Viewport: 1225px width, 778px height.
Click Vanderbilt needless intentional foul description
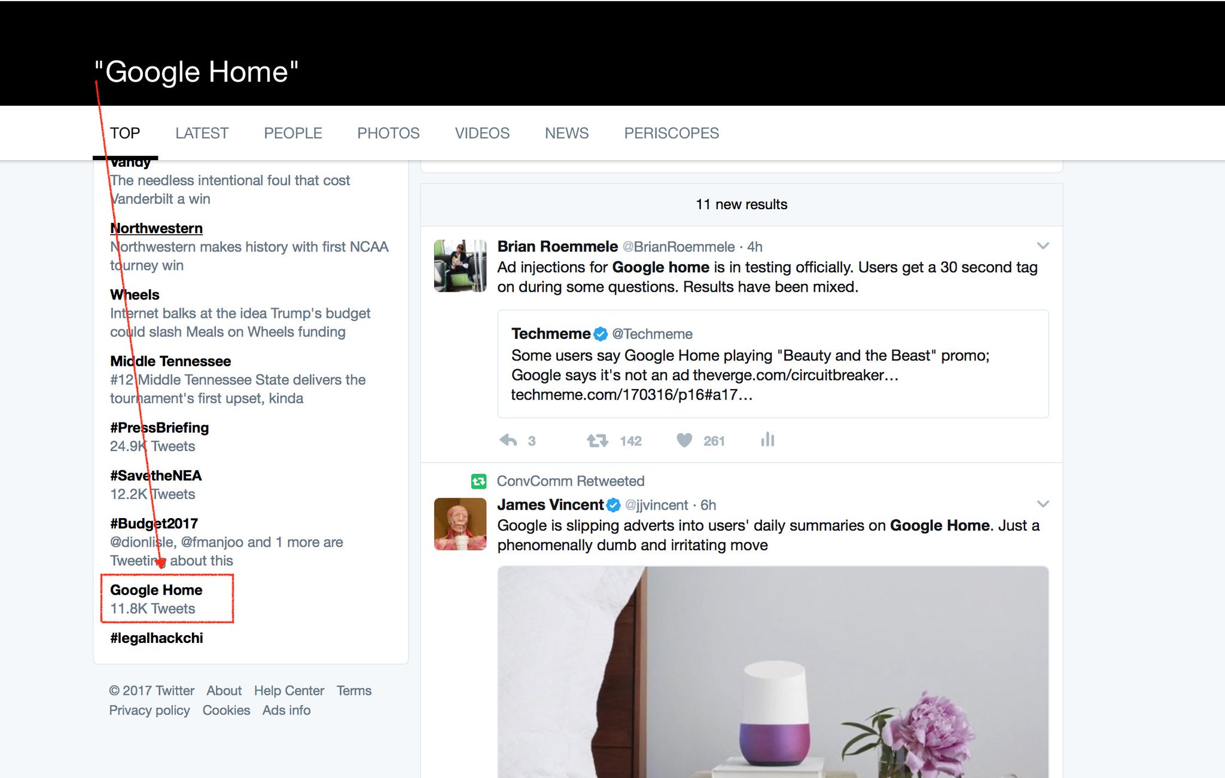pyautogui.click(x=230, y=189)
